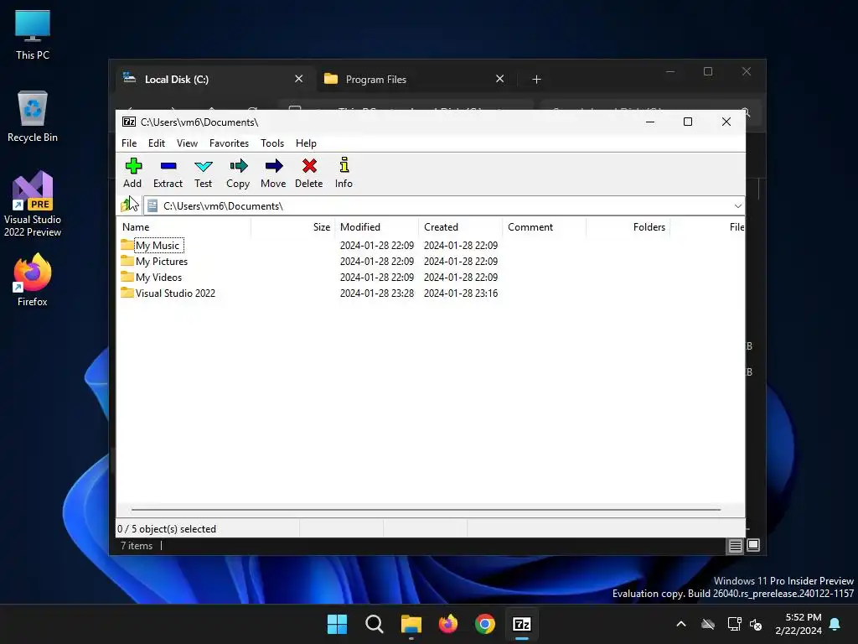
Task: Select the My Videos folder icon
Action: point(127,277)
